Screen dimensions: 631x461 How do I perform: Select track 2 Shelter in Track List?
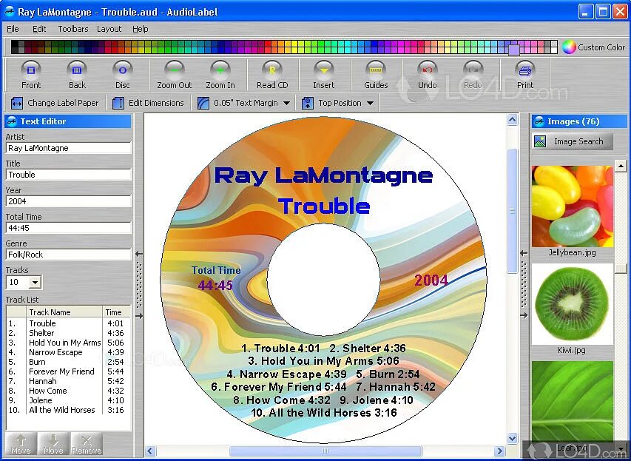tap(67, 333)
